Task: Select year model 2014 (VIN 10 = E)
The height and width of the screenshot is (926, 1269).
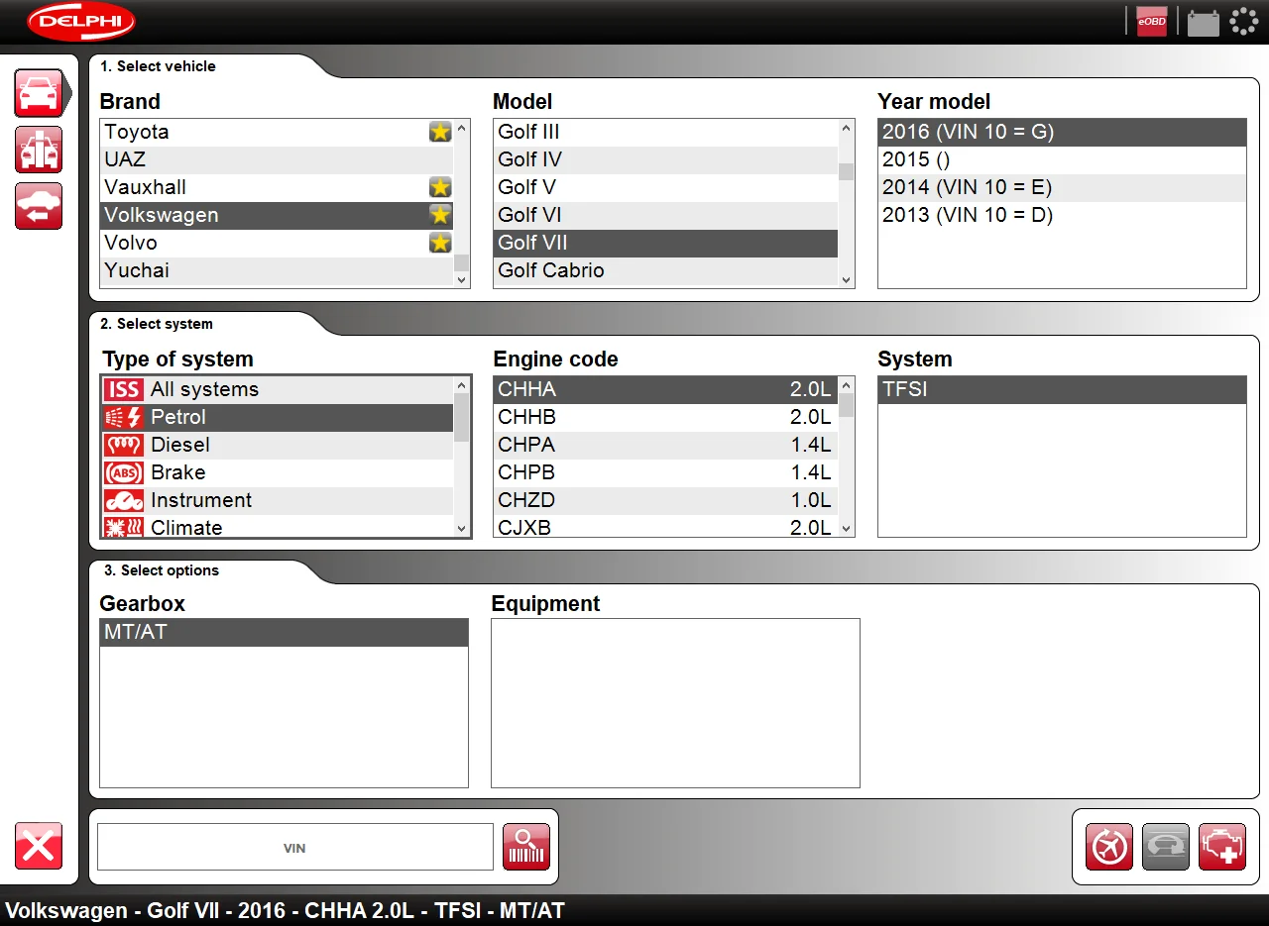Action: click(x=1062, y=187)
